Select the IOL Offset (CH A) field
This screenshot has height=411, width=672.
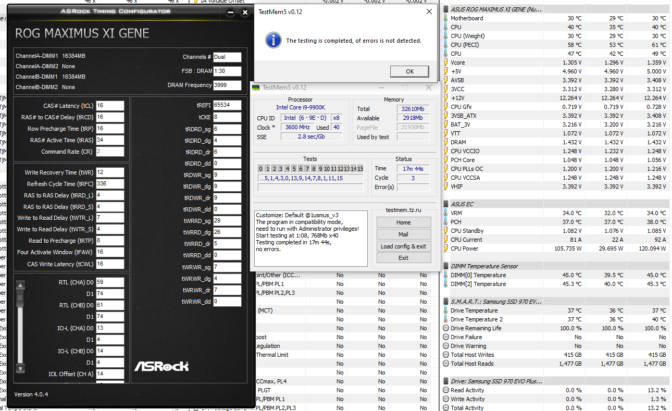pos(110,374)
